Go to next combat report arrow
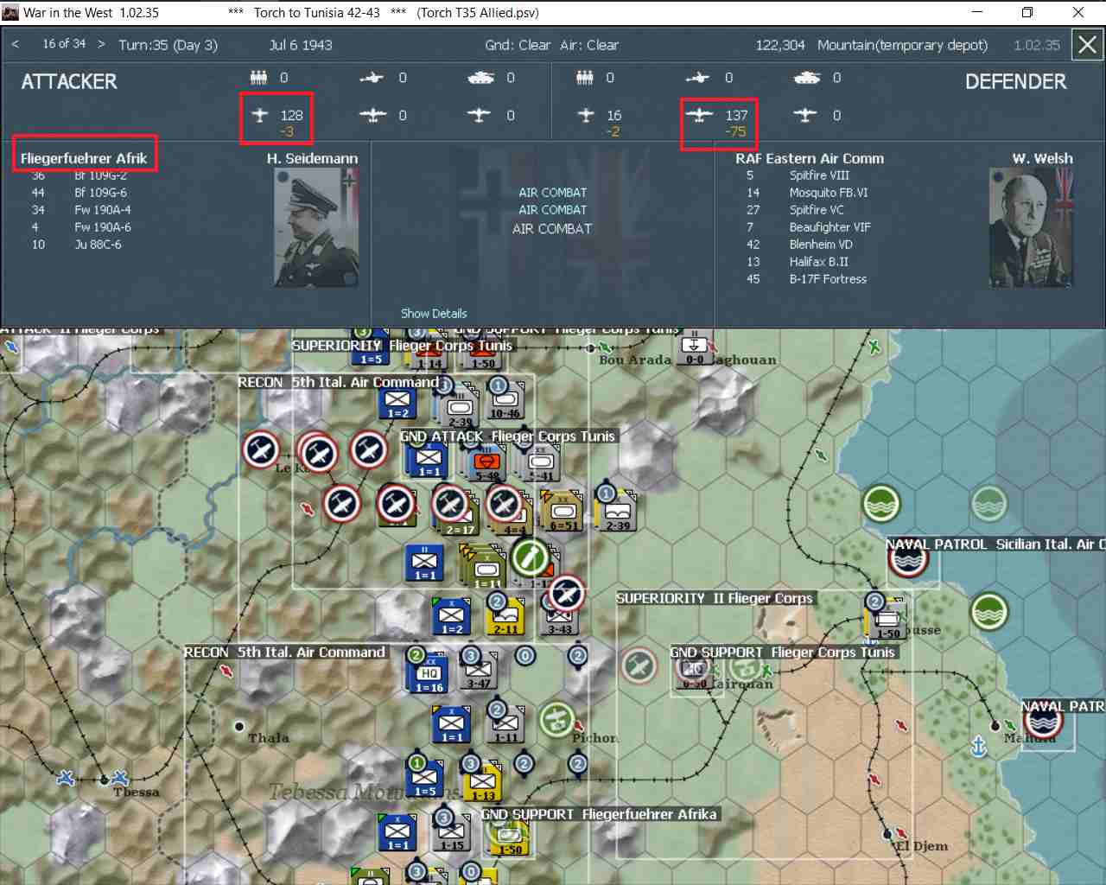 tap(101, 44)
